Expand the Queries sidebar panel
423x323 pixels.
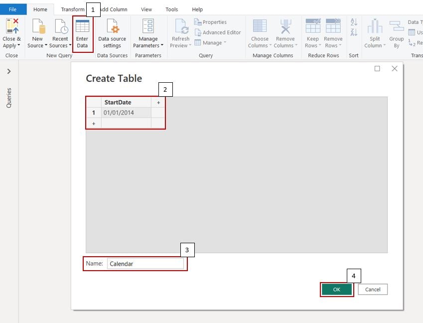point(9,71)
